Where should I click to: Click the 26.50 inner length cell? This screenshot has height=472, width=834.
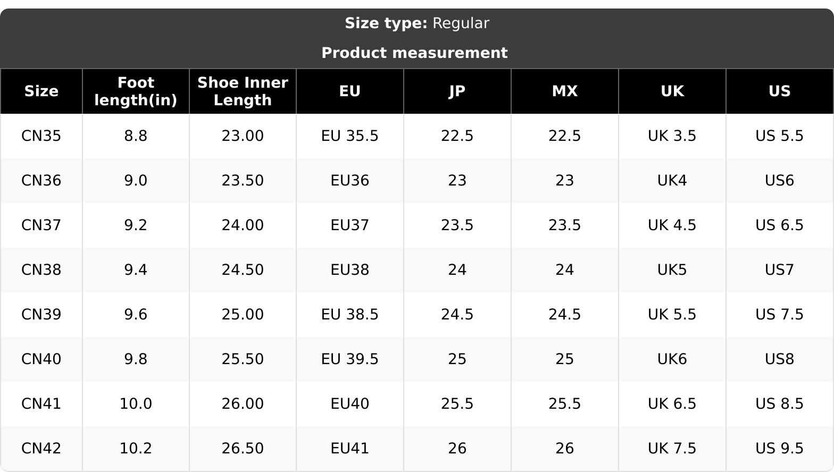243,449
